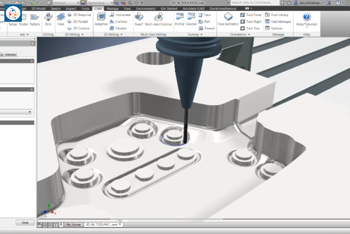Open the 3D Model ribbon tab
The width and height of the screenshot is (350, 234).
point(38,9)
